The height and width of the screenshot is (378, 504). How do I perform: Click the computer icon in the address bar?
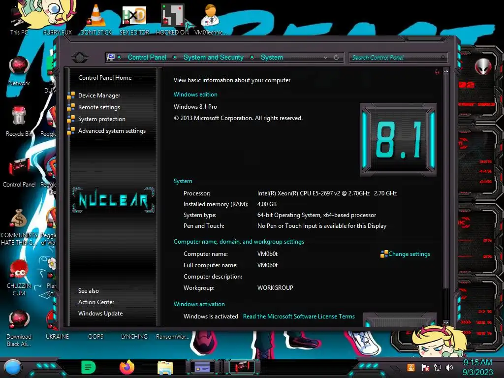click(111, 57)
